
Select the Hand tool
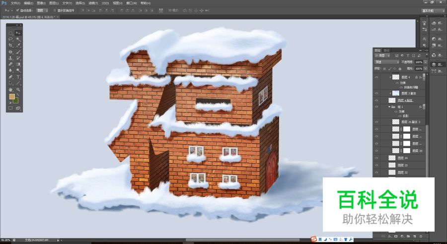(x=10, y=89)
